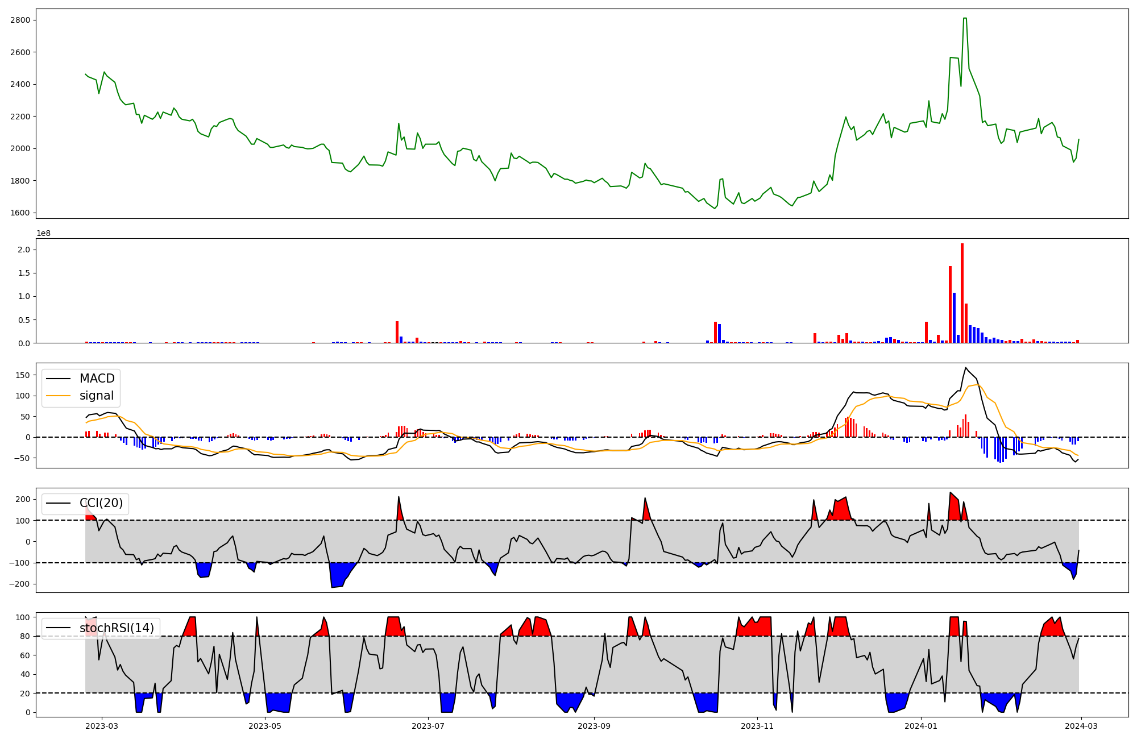The width and height of the screenshot is (1137, 739).
Task: Click the 2023-03 x-axis date label
Action: pos(102,726)
